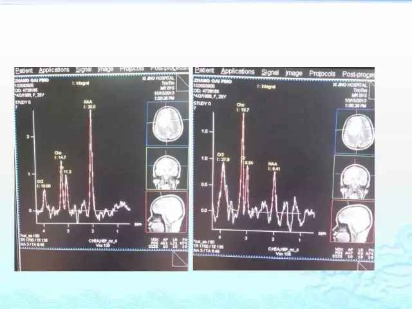Click NAA I: 9.41 peak label
Screen dimensions: 412x309
click(x=274, y=166)
